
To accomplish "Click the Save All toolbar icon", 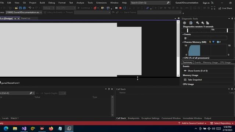I will [x=24, y=8].
